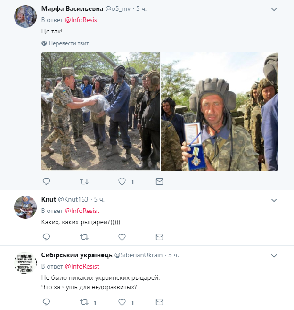The width and height of the screenshot is (294, 310).
Task: Send Марфа Васильевна's tweet via direct message
Action: pos(159,181)
